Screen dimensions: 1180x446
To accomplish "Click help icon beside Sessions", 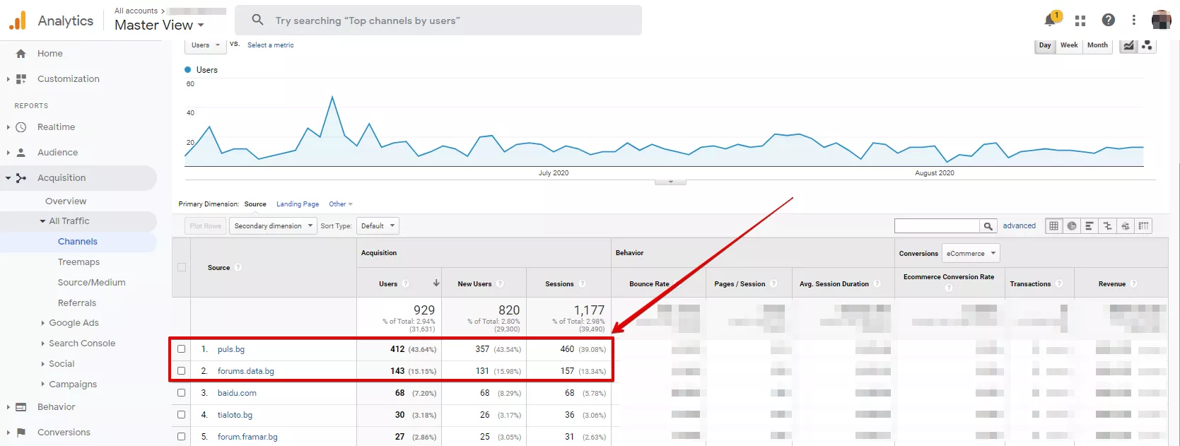I will point(583,283).
